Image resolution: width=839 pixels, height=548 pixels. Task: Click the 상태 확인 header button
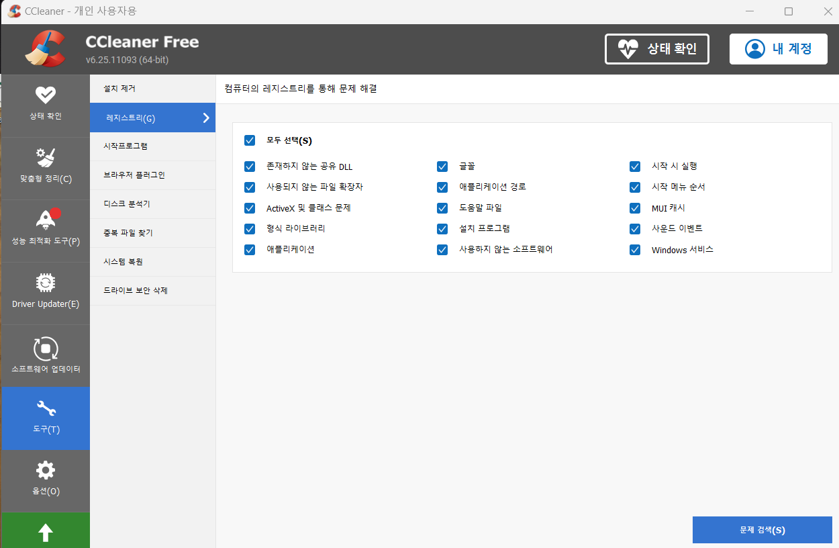[x=657, y=49]
